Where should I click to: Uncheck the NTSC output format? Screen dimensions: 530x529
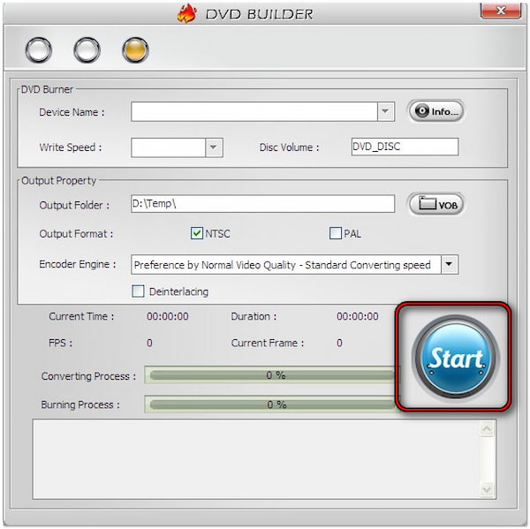pyautogui.click(x=197, y=234)
